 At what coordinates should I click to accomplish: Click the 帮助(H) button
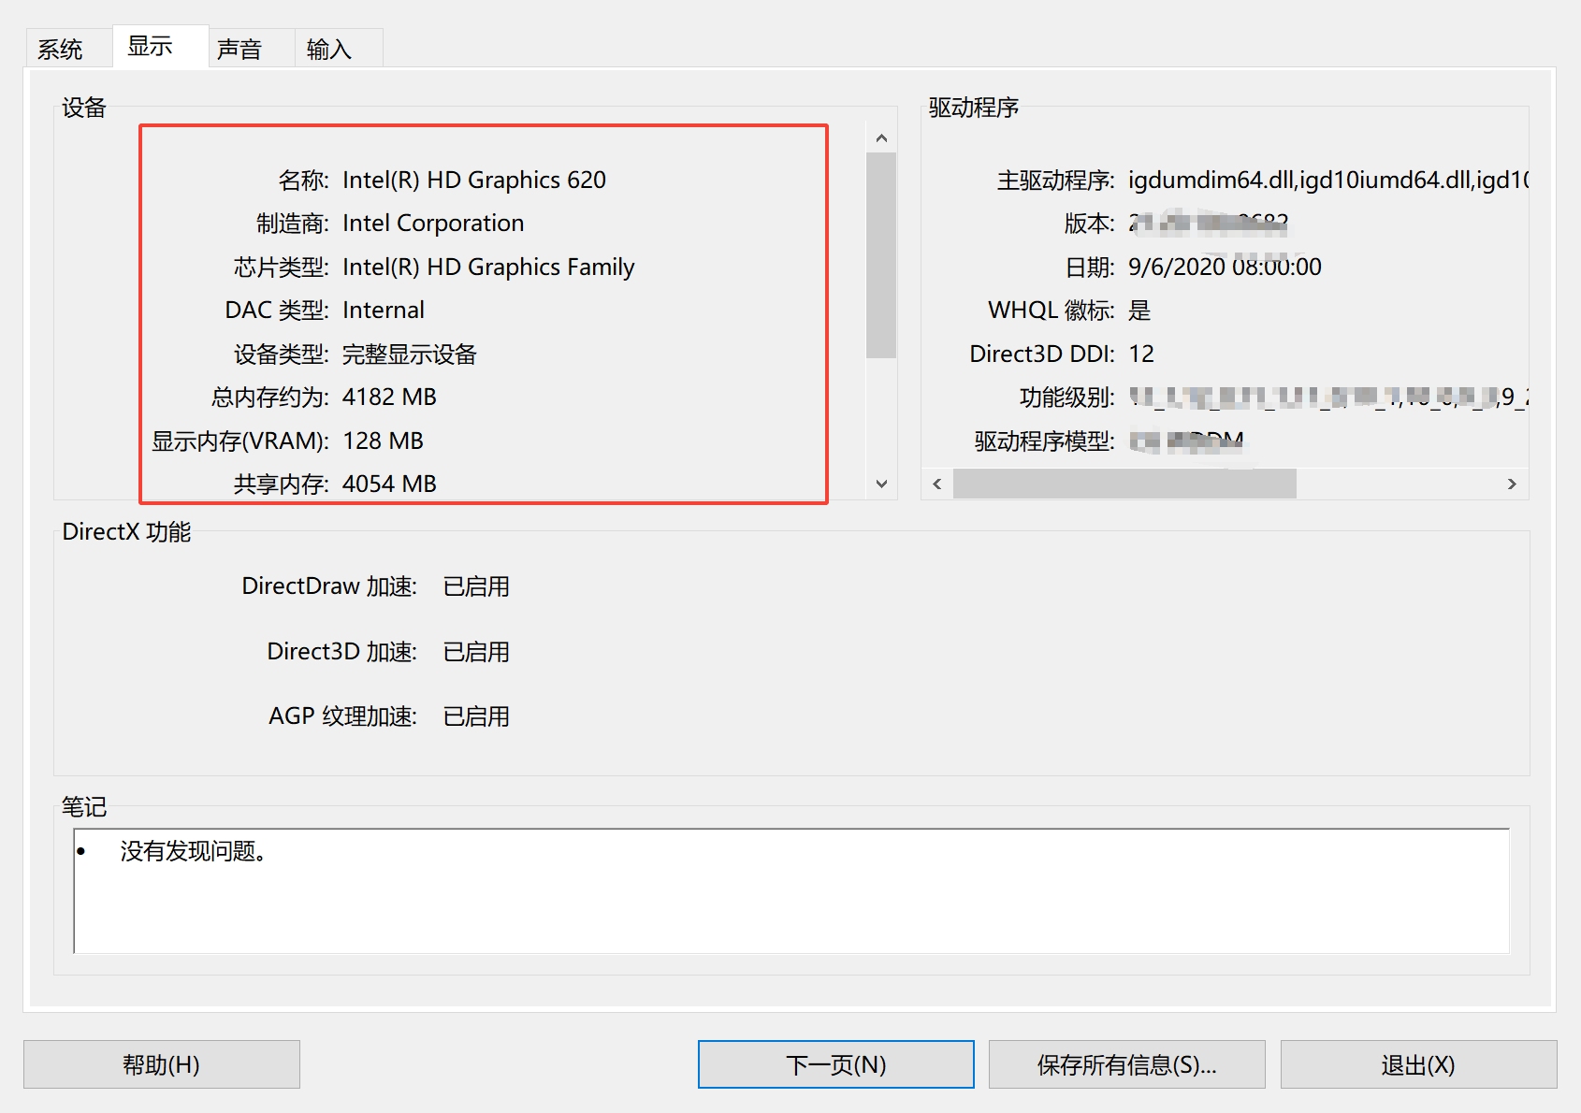pyautogui.click(x=160, y=1064)
